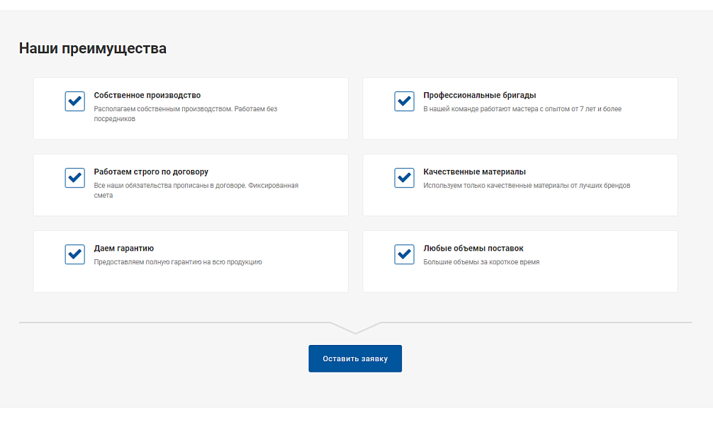Toggle the checkbox next to Даем гарантию
The height and width of the screenshot is (425, 713).
pos(74,254)
